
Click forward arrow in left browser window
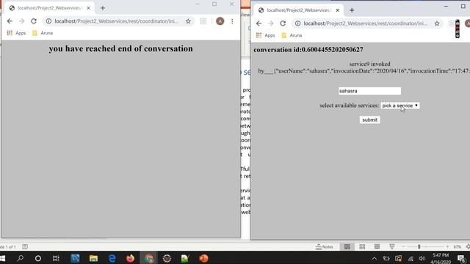coord(21,21)
